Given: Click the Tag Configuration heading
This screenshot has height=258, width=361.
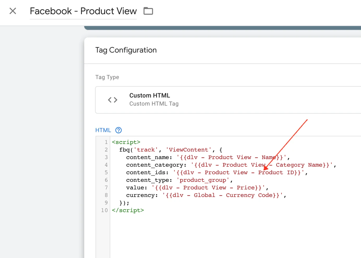Looking at the screenshot, I should point(126,50).
